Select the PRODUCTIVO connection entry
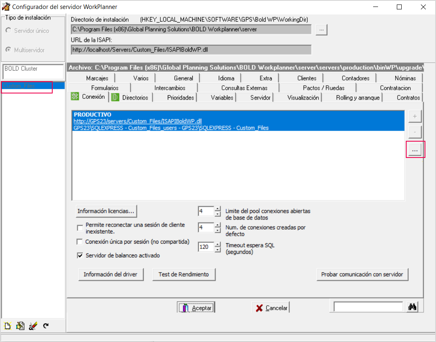The height and width of the screenshot is (342, 436). (238, 121)
